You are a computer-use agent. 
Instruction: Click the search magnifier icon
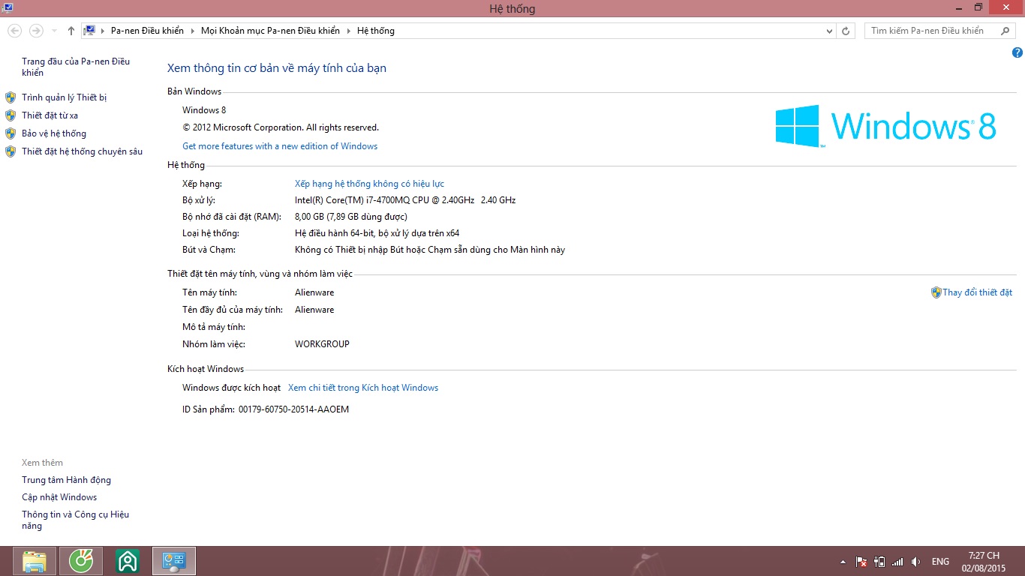1005,31
